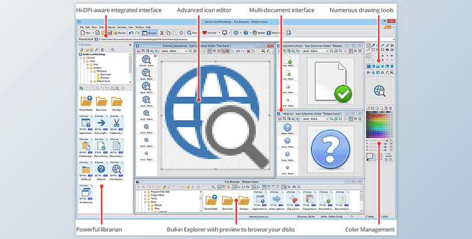The image size is (472, 239).
Task: Click the Save floppy disk icon
Action: 110,33
